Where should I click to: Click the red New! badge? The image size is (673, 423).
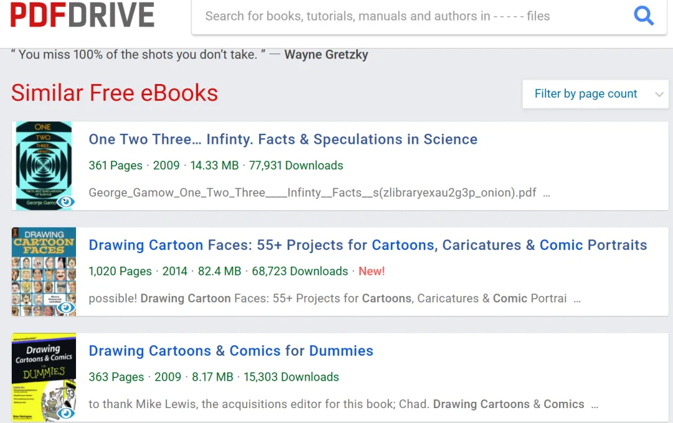click(x=371, y=271)
